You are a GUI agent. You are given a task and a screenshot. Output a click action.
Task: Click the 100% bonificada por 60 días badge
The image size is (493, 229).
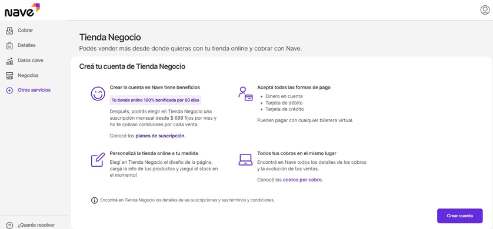click(155, 100)
